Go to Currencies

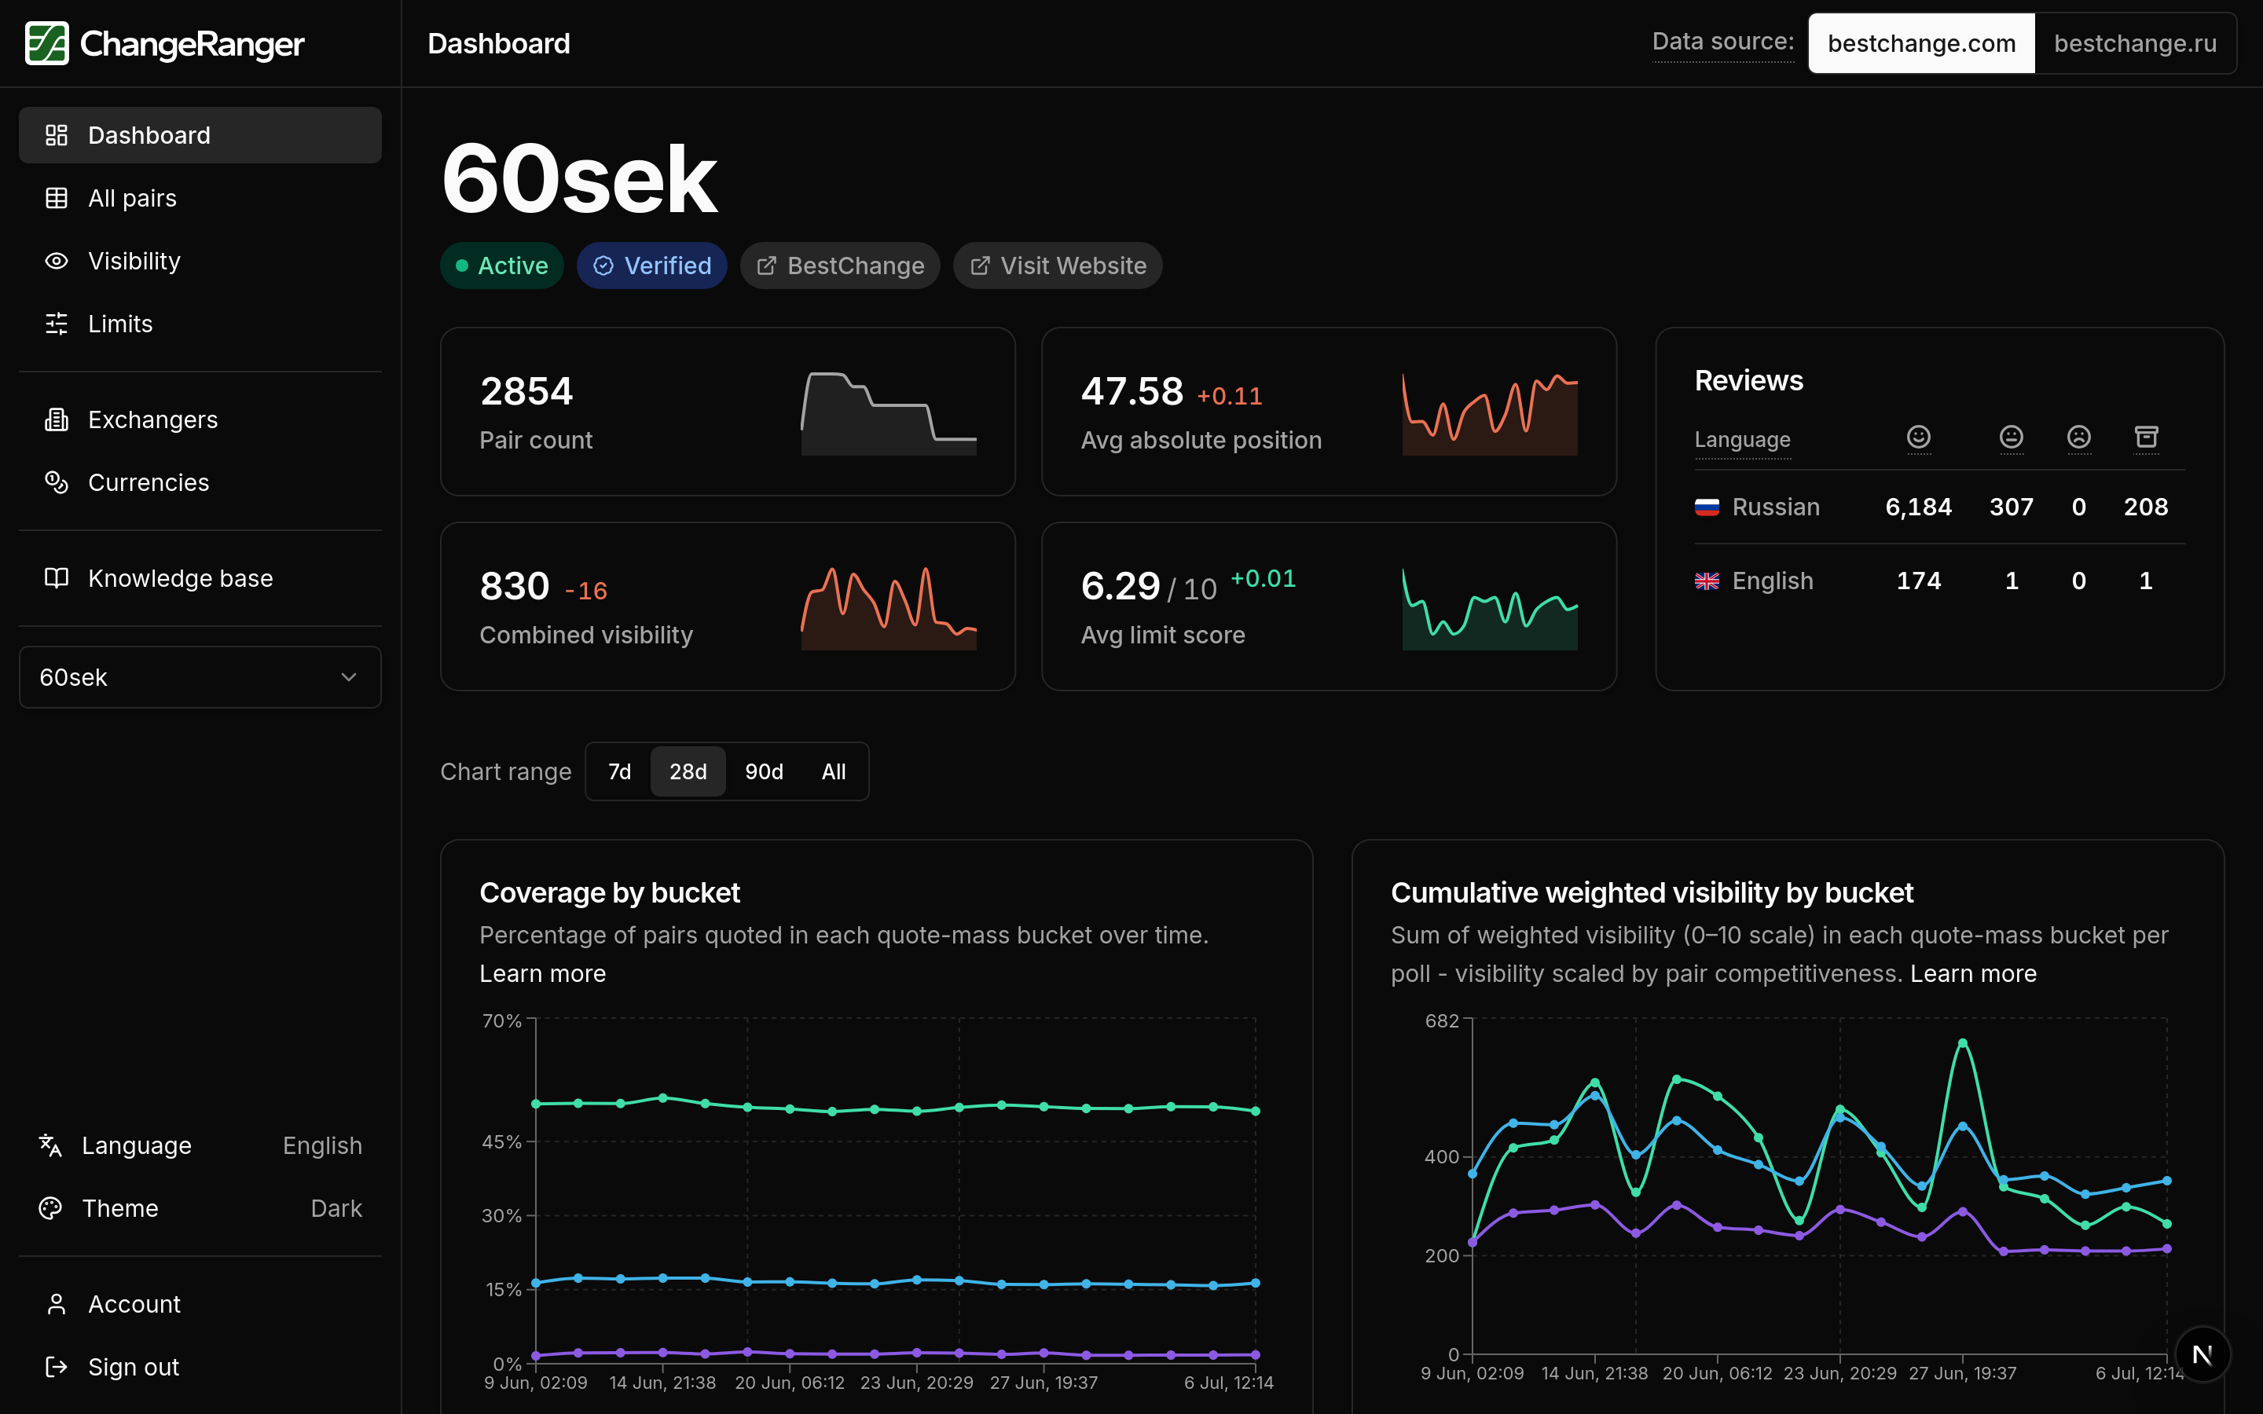point(200,482)
